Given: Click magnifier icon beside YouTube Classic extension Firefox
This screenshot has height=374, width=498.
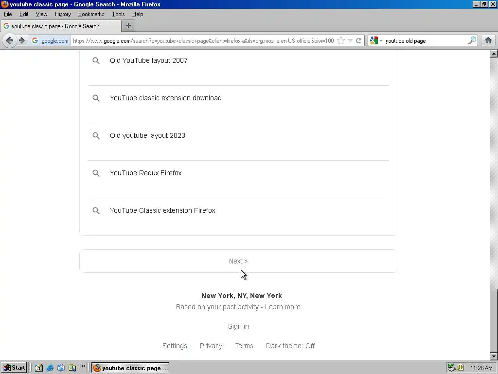Looking at the screenshot, I should [x=96, y=210].
